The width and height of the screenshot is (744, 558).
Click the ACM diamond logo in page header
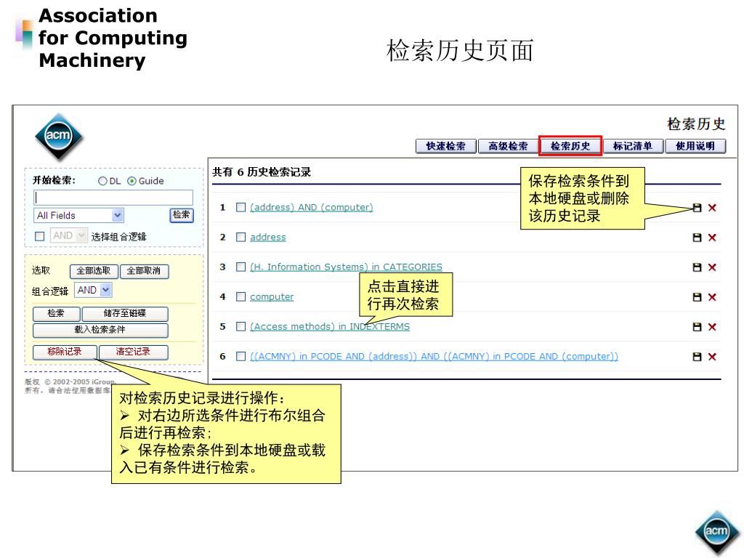pos(59,137)
